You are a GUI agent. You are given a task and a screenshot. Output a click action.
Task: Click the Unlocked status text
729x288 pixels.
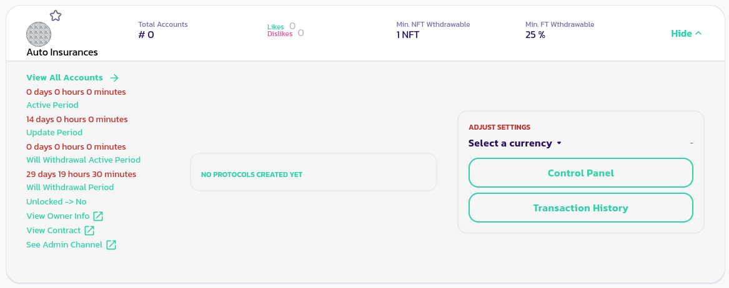pyautogui.click(x=56, y=202)
